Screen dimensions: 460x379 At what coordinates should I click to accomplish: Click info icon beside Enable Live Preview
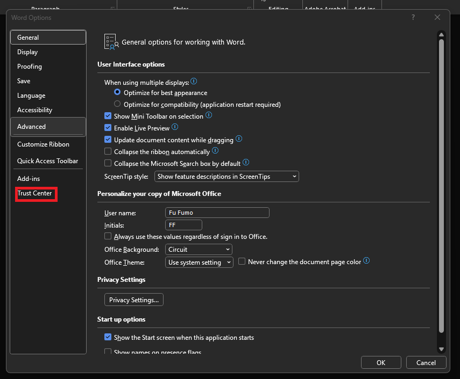(x=175, y=128)
